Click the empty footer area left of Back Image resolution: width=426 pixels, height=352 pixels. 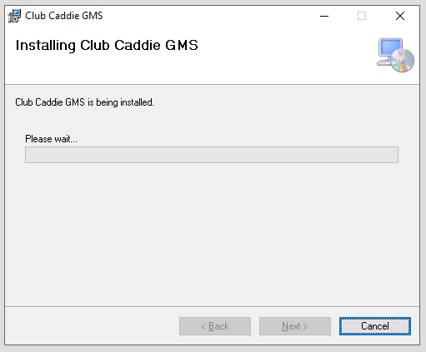click(92, 326)
